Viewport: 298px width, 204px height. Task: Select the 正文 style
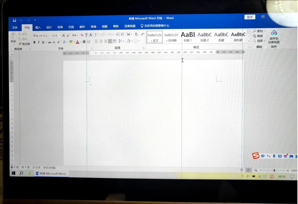(x=155, y=37)
